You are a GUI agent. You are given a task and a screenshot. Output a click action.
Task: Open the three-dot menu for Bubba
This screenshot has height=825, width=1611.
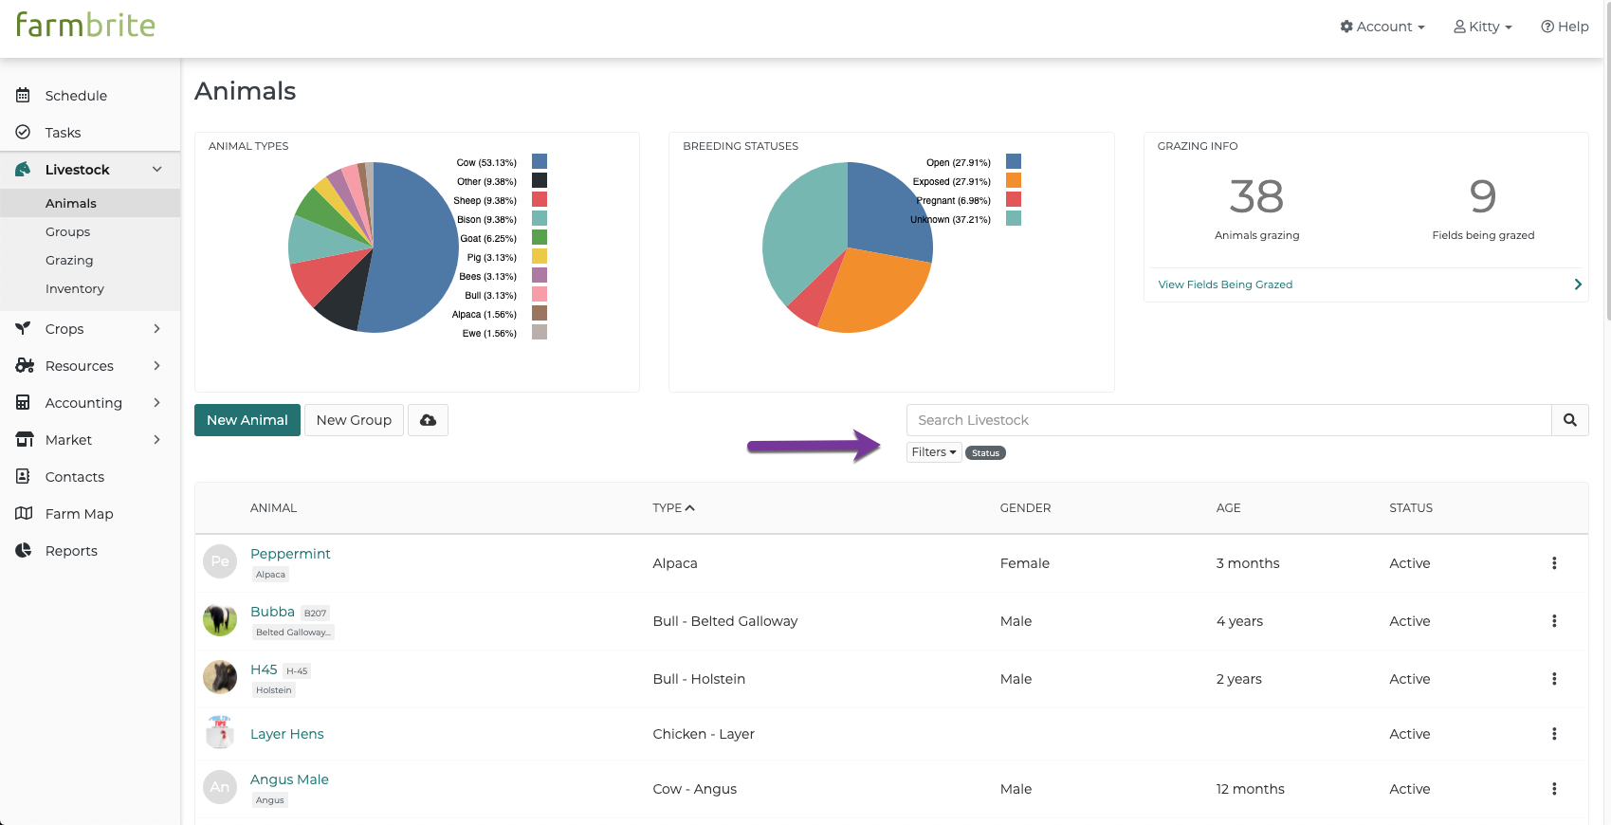click(1554, 621)
